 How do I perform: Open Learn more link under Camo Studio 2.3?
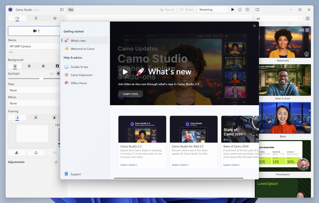(129, 165)
